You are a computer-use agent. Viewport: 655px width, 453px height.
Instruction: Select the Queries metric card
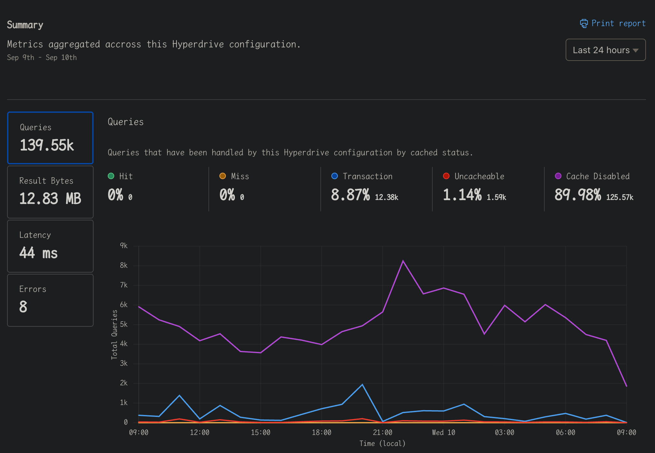(50, 138)
